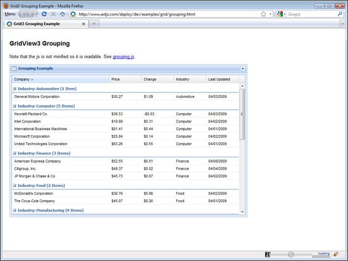Open the list all tabs dropdown

[x=342, y=24]
